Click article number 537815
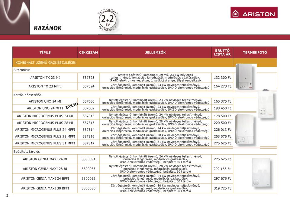The height and width of the screenshot is (197, 290). point(89,123)
